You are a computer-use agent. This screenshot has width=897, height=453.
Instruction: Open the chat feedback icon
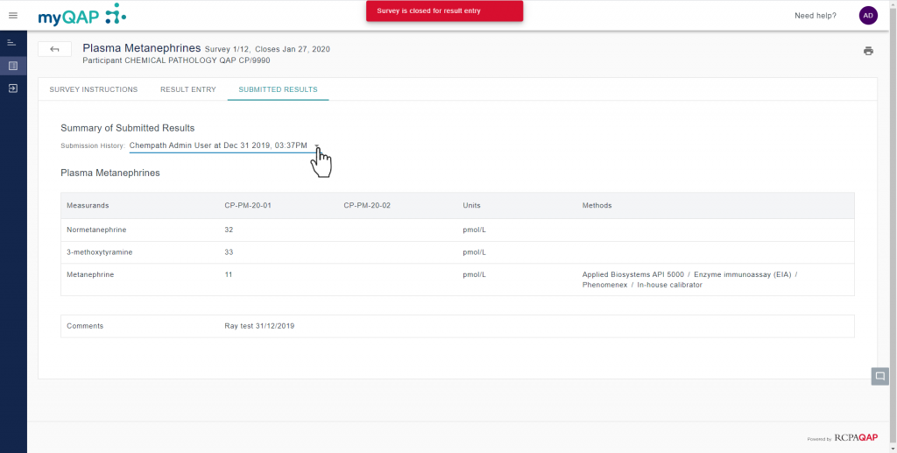879,376
